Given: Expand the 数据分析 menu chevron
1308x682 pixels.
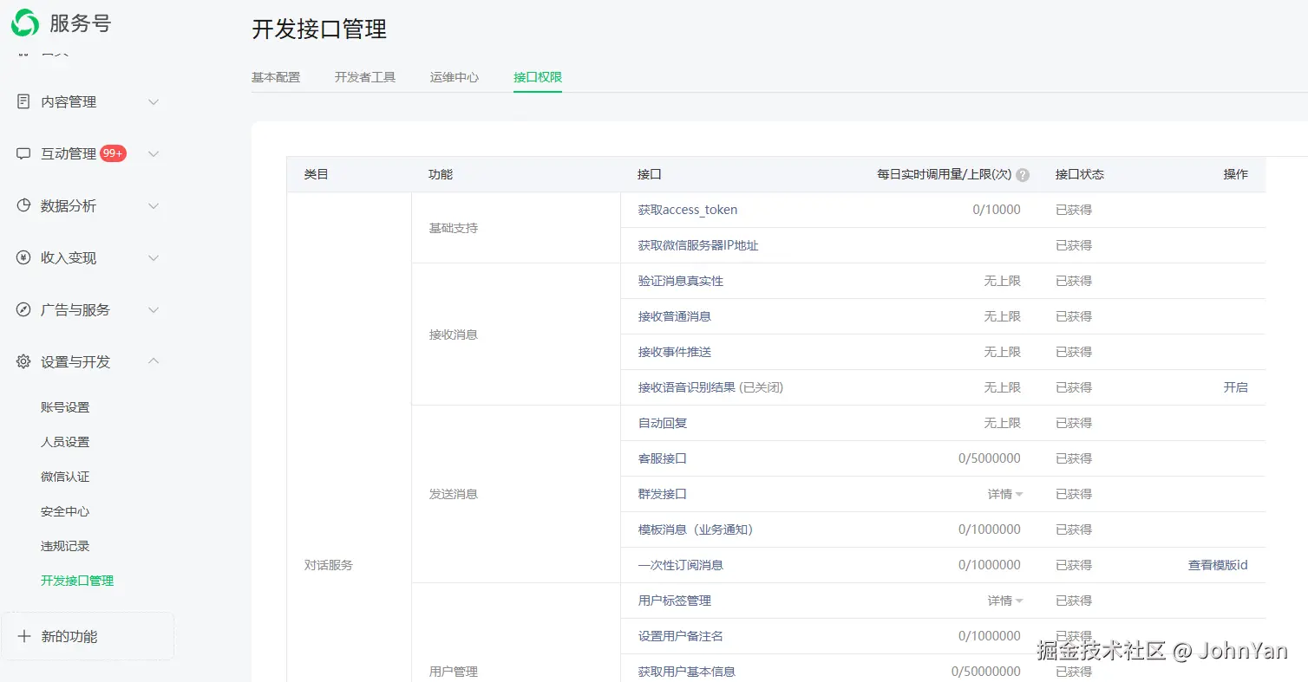Looking at the screenshot, I should pyautogui.click(x=154, y=205).
